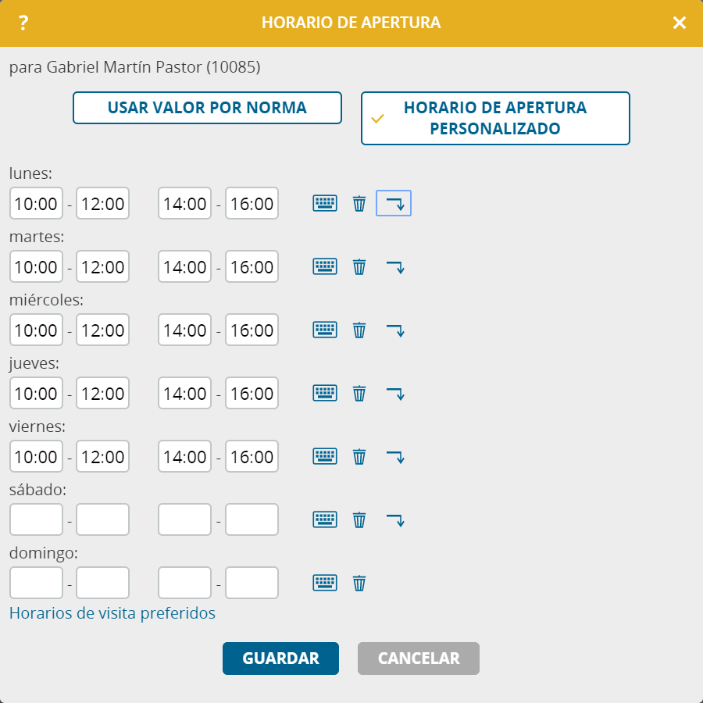
Task: Save schedule with Guardar button
Action: coord(280,658)
